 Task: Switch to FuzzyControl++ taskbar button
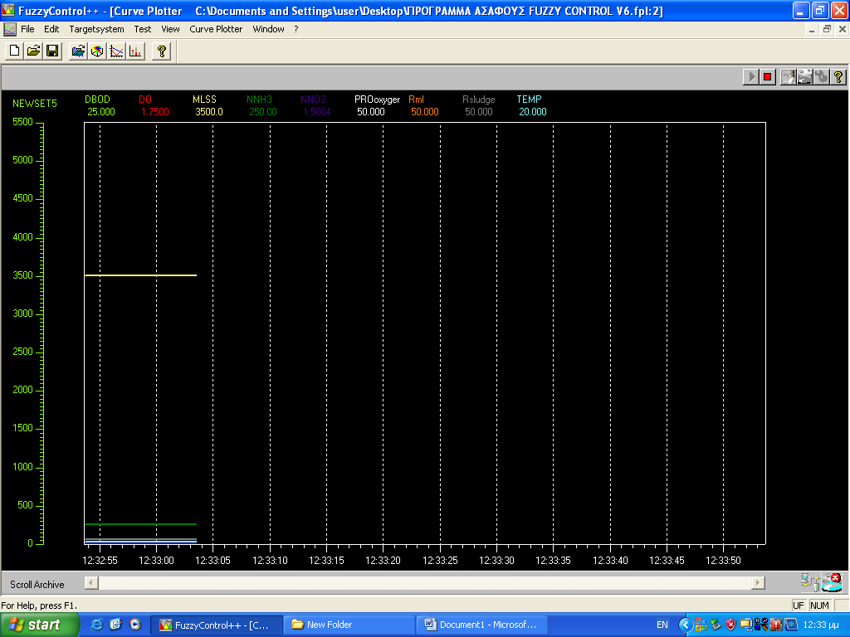tap(216, 625)
